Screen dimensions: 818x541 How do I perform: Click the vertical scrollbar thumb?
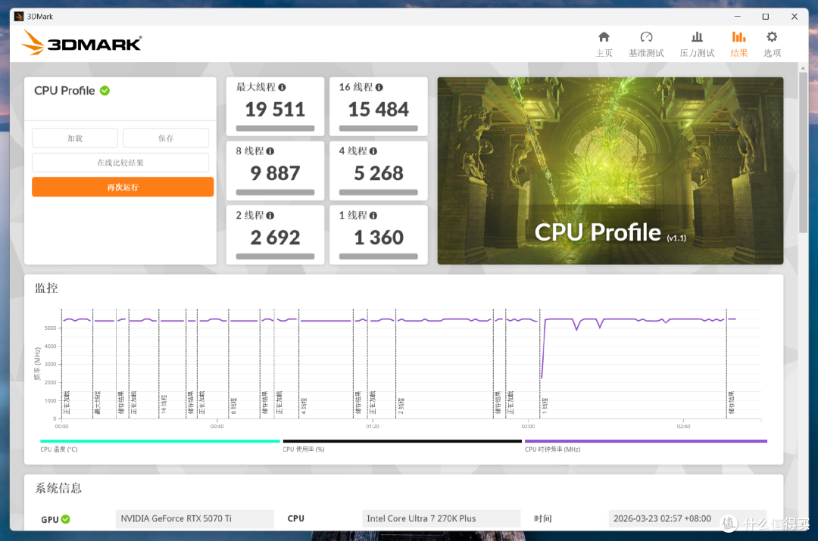coord(803,152)
